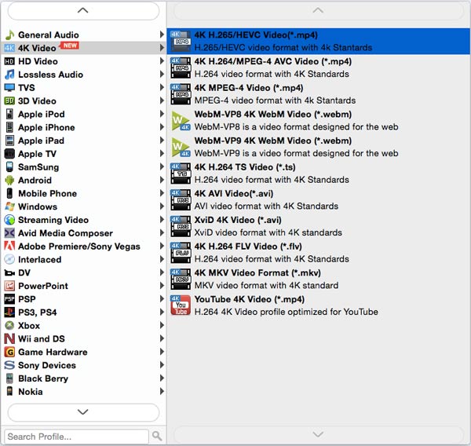
Task: Click the Adobe Premiere/Sony Vegas icon
Action: tap(9, 246)
